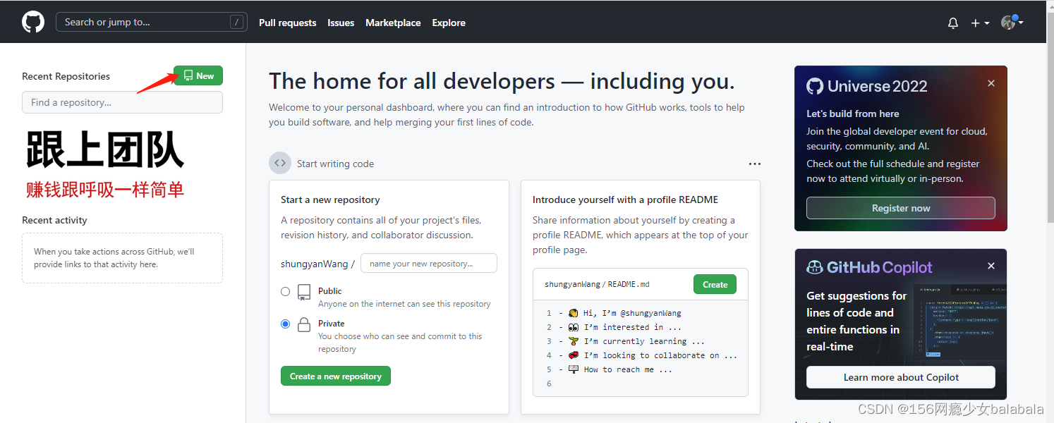The width and height of the screenshot is (1054, 423).
Task: Click the code brackets icon beside Start writing code
Action: point(280,163)
